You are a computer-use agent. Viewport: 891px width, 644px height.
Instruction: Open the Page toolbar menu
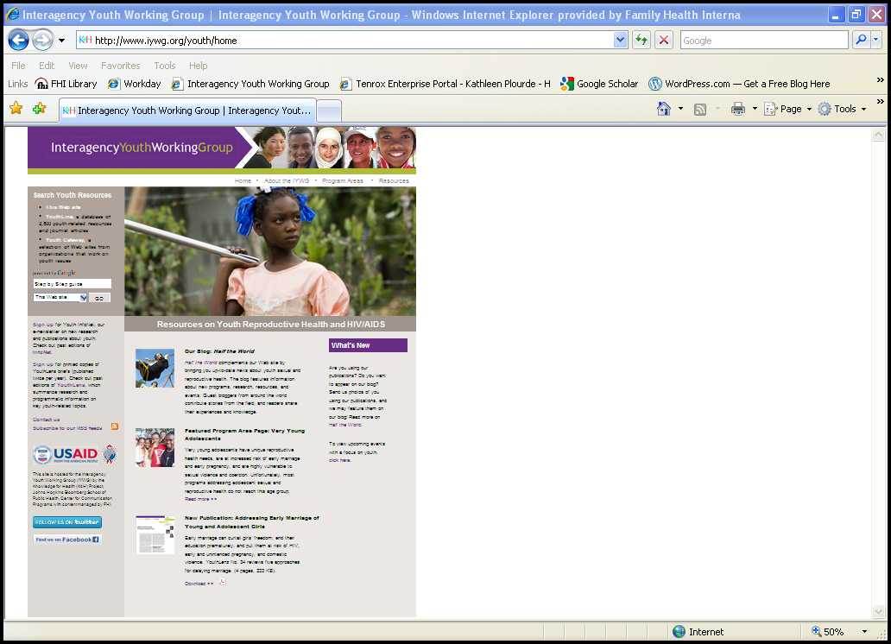(x=789, y=109)
